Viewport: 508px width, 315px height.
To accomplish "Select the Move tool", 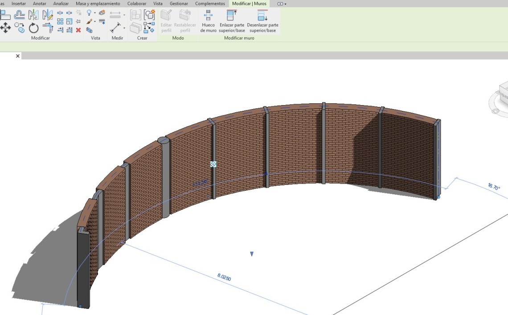I will (5, 29).
